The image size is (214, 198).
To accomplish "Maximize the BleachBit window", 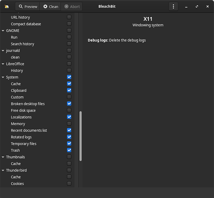I will (197, 6).
